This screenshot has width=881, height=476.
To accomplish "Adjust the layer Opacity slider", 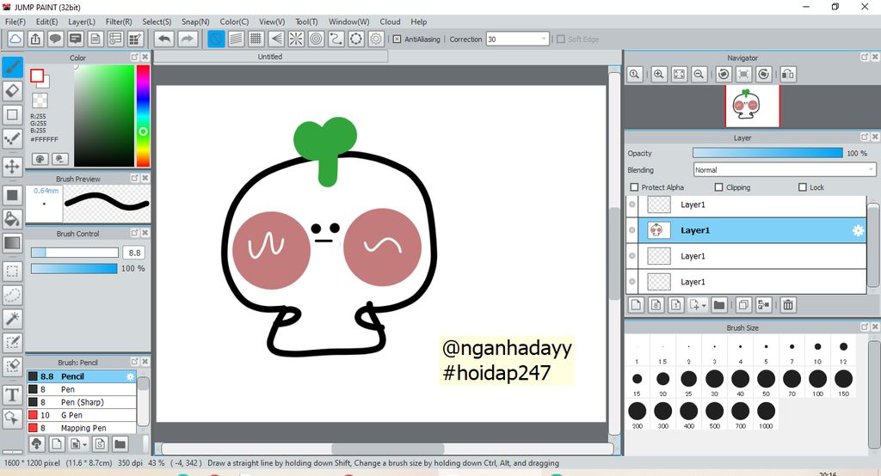I will [x=767, y=153].
